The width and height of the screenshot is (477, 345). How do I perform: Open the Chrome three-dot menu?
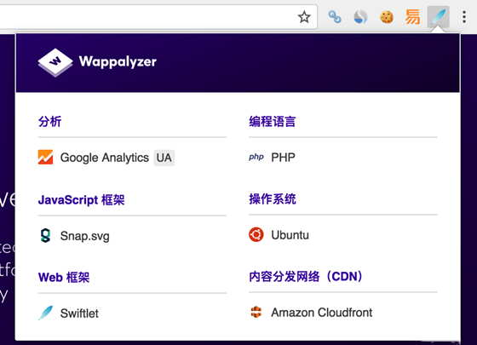464,17
